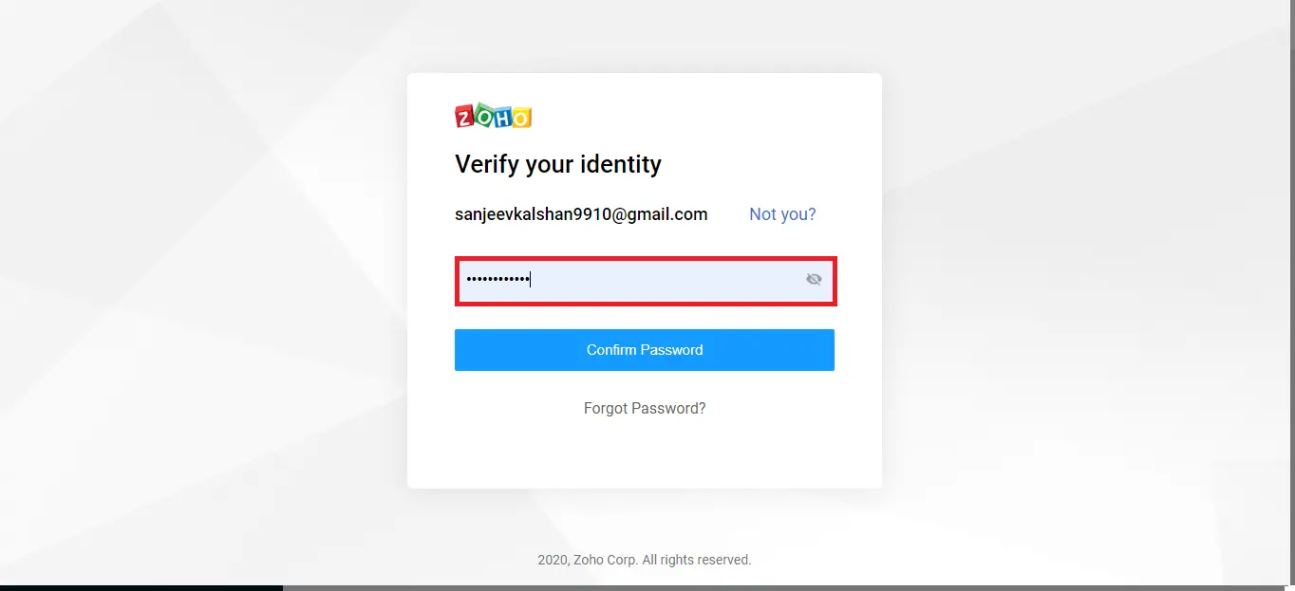The width and height of the screenshot is (1295, 591).
Task: Click the dark segment of bottom bar
Action: 141,588
